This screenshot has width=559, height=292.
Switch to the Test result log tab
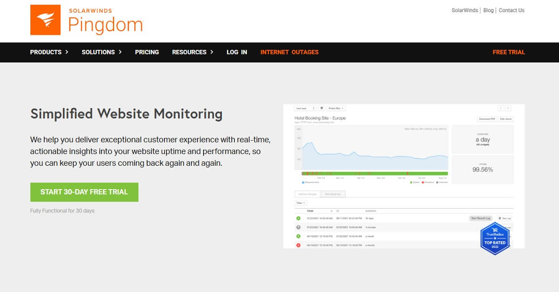(333, 194)
